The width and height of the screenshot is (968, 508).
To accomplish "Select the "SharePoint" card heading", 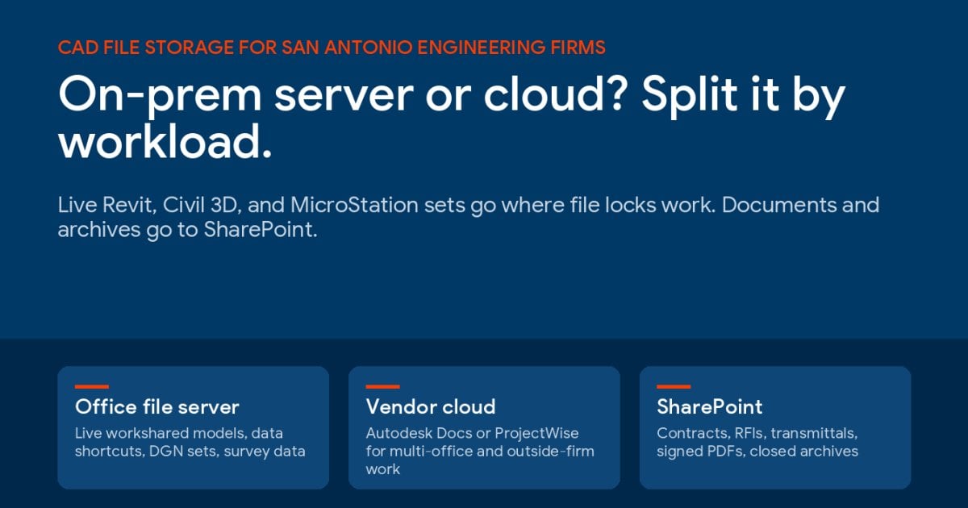I will point(710,406).
